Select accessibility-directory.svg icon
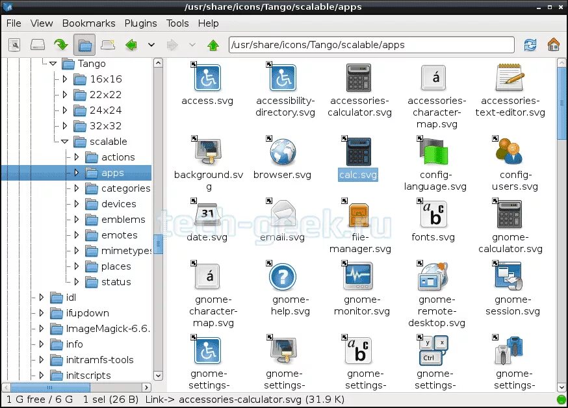The image size is (568, 408). [x=283, y=77]
